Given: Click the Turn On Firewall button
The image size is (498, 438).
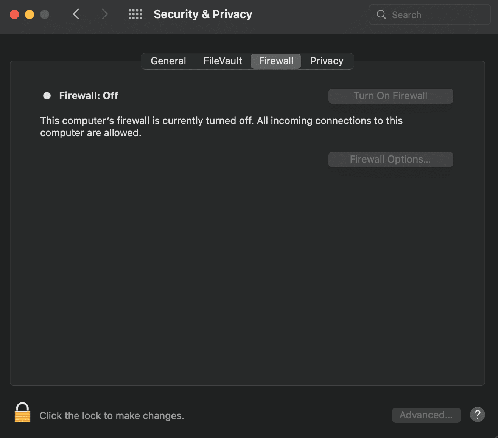Looking at the screenshot, I should coord(391,96).
